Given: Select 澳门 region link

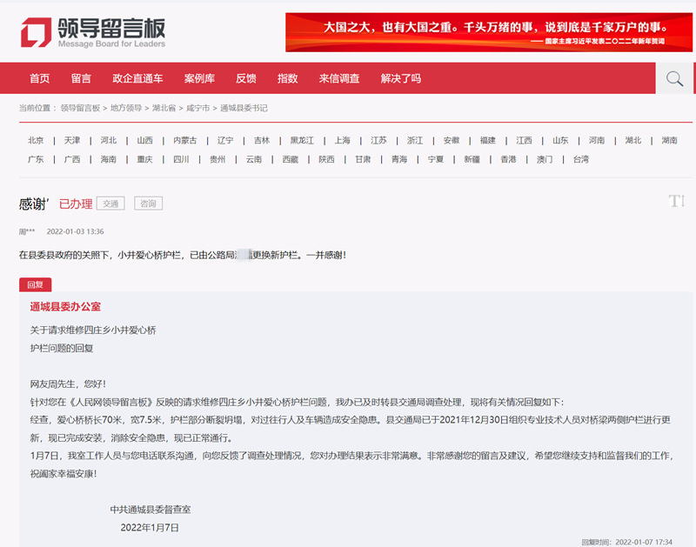Looking at the screenshot, I should coord(545,159).
